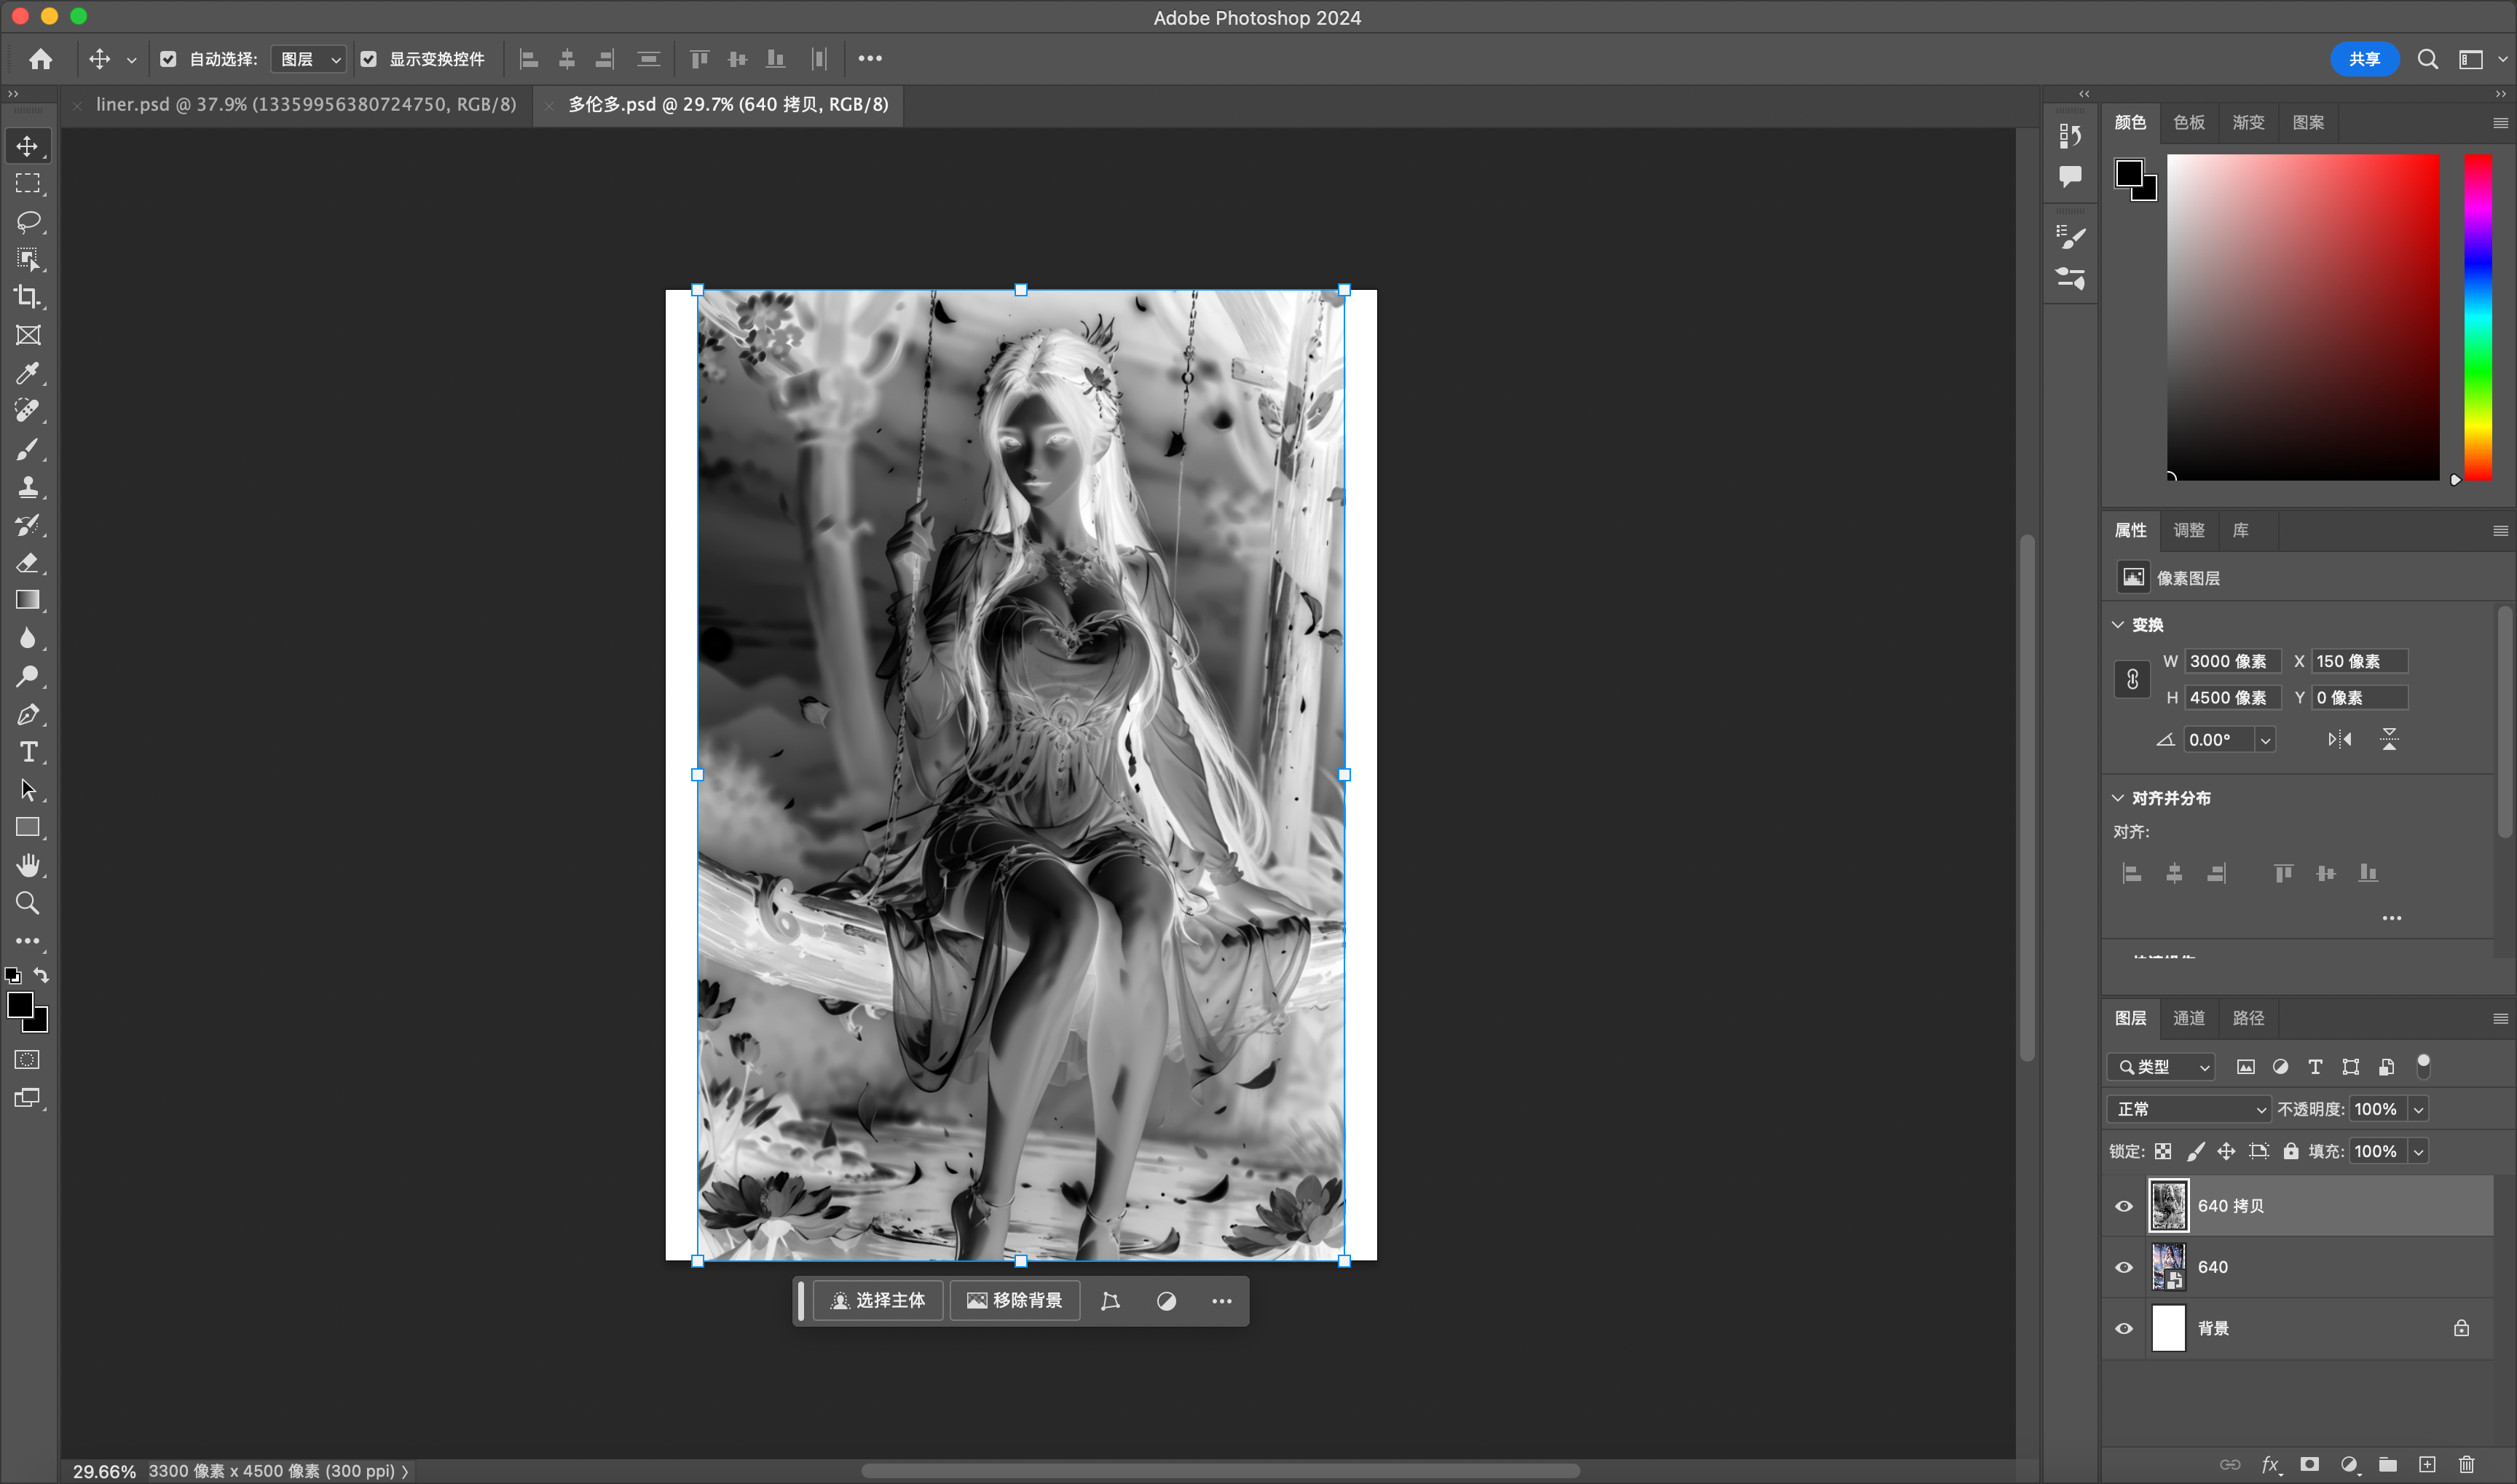2517x1484 pixels.
Task: Toggle lock transparent pixels
Action: click(2163, 1151)
